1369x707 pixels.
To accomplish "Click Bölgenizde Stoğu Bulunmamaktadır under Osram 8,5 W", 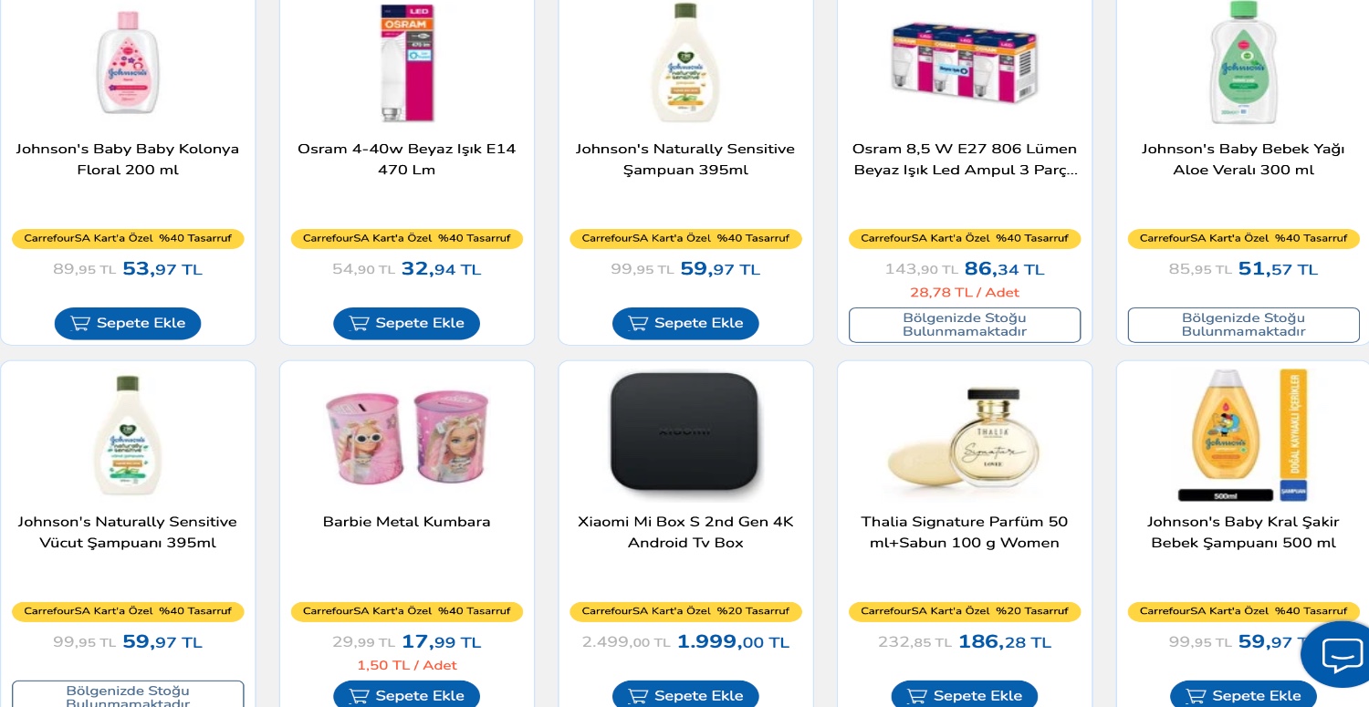I will pos(965,325).
